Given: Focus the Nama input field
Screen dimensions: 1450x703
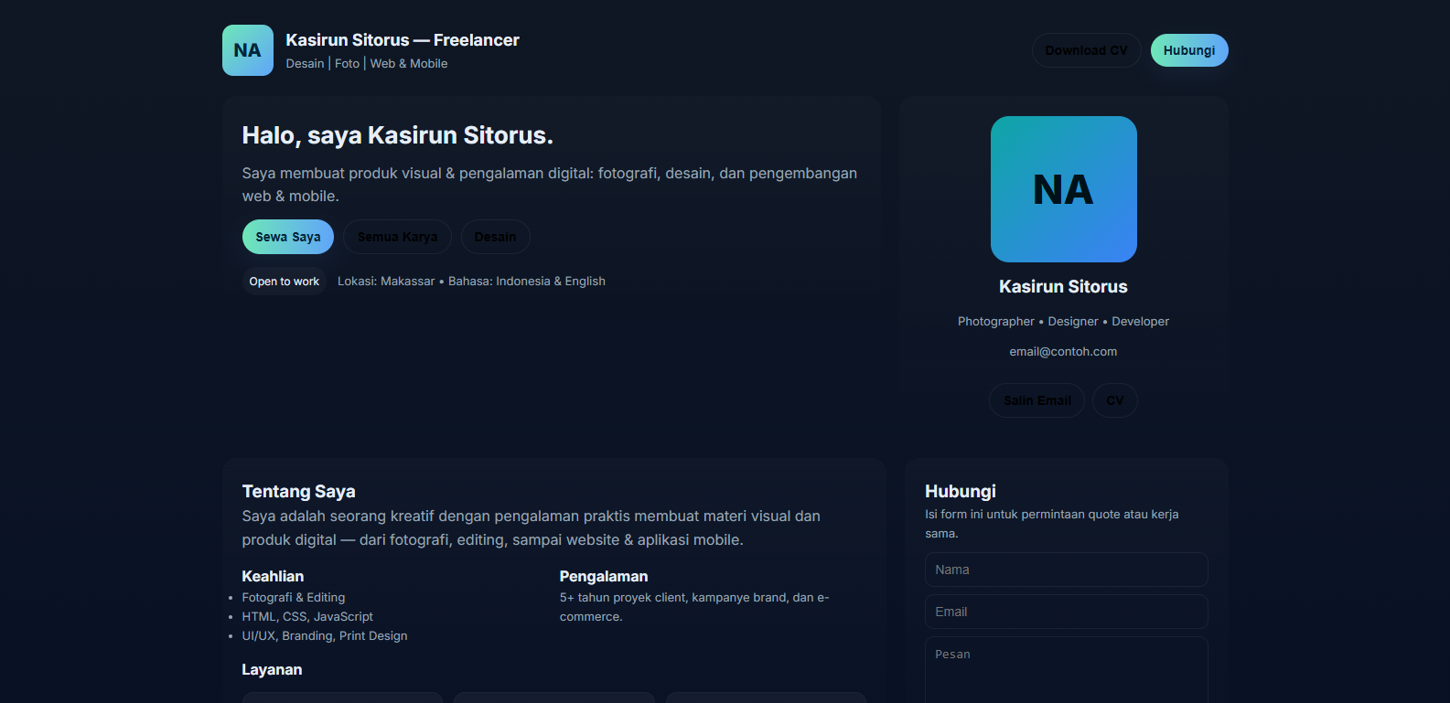Looking at the screenshot, I should tap(1066, 570).
